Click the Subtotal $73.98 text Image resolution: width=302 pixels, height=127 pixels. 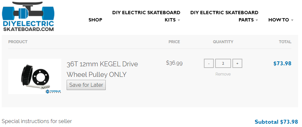[x=276, y=122]
